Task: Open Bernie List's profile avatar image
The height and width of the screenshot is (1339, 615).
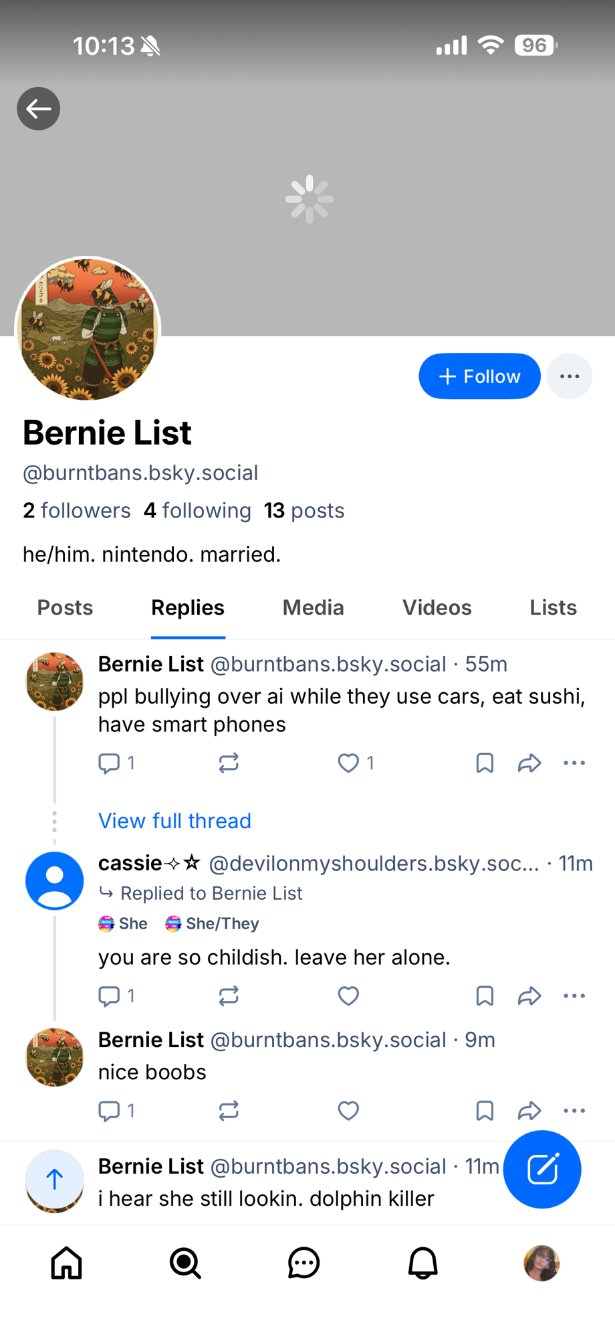Action: (x=88, y=329)
